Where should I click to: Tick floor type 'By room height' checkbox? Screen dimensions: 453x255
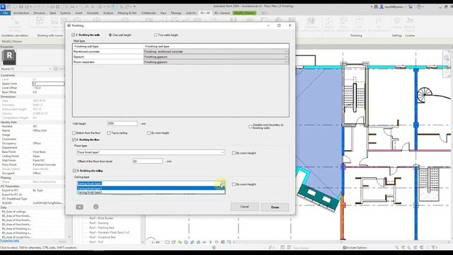pyautogui.click(x=234, y=153)
